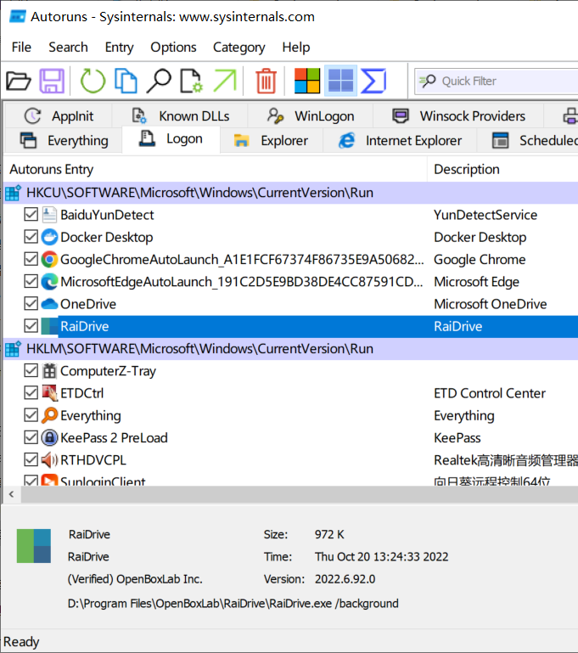This screenshot has height=653, width=578.
Task: Click the file properties toolbar icon
Action: click(192, 81)
